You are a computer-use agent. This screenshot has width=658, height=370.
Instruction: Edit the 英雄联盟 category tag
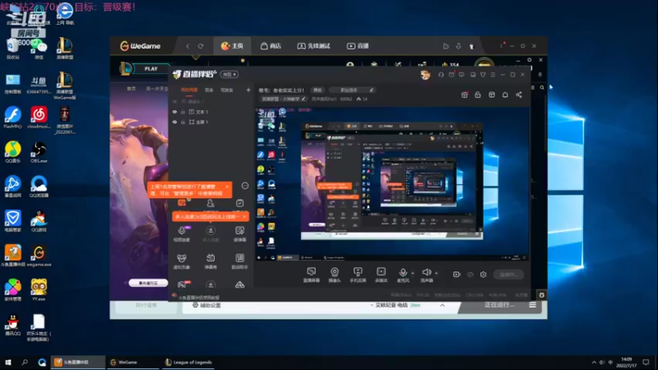(x=283, y=99)
